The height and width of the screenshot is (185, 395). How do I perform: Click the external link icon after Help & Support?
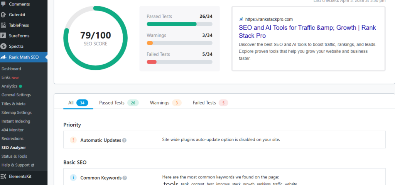(32, 165)
